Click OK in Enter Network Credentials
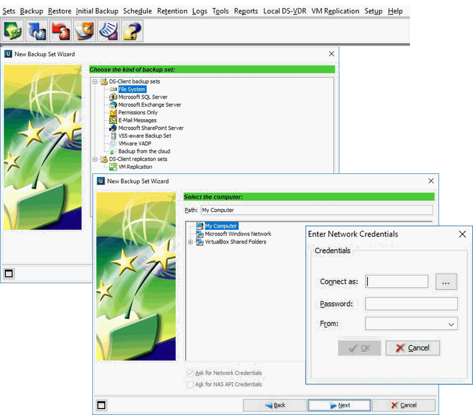The image size is (473, 415). (359, 348)
